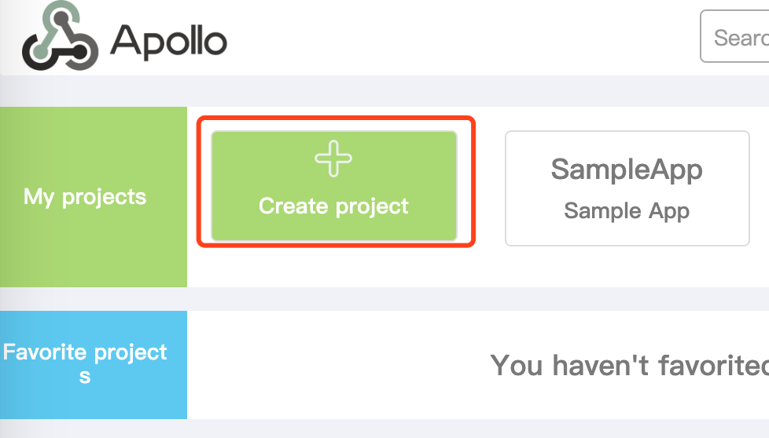
Task: Click the node graph circles in Apollo logo
Action: (60, 35)
